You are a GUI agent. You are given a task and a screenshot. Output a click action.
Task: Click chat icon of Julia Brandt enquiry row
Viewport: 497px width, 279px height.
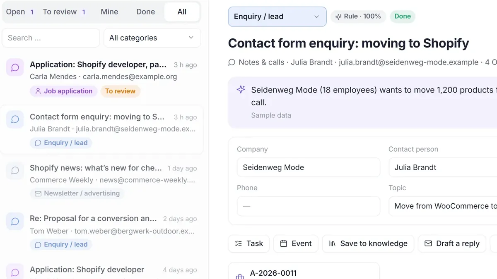[15, 119]
